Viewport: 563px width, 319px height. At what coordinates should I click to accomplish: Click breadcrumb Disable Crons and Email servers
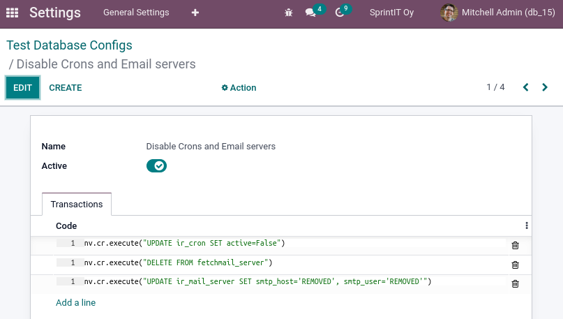coord(106,64)
